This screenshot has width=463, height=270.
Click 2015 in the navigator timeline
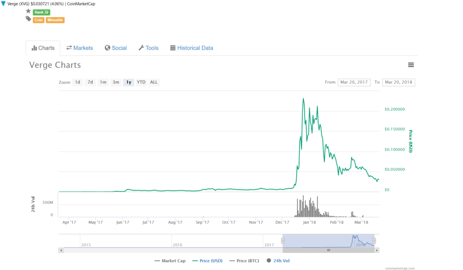pos(86,245)
